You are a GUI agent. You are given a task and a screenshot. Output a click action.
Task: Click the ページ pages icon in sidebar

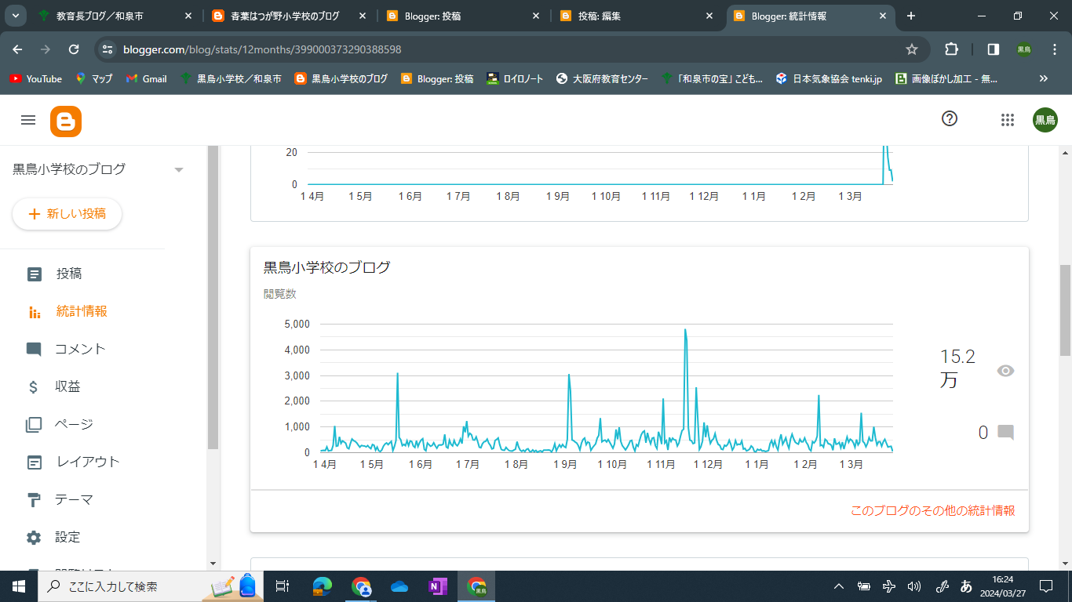[34, 424]
